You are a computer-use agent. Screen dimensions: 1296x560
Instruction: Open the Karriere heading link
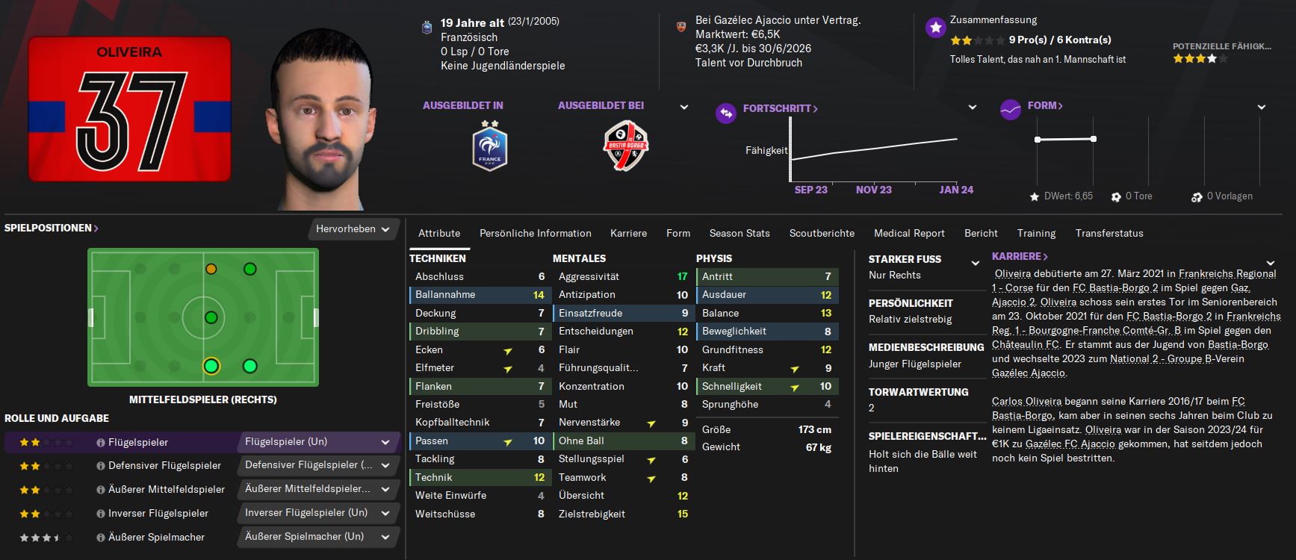tap(1020, 256)
